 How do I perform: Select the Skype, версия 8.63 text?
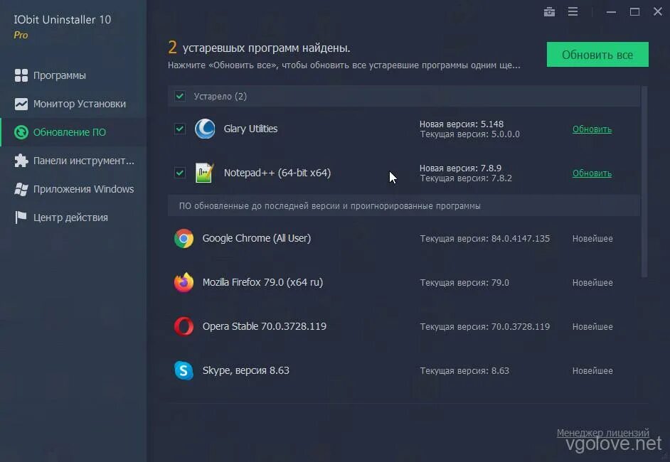(x=245, y=370)
